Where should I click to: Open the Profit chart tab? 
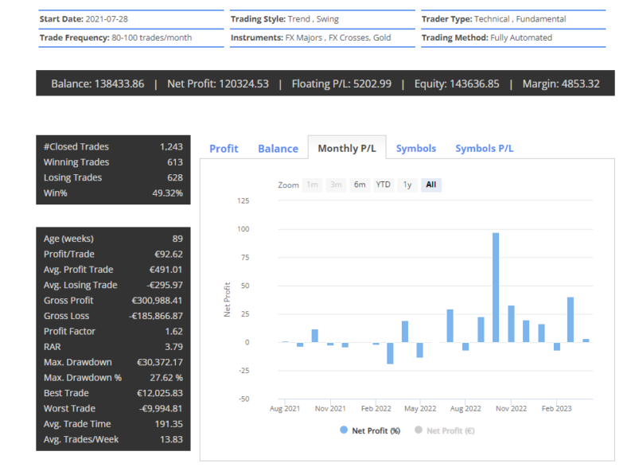tap(224, 149)
